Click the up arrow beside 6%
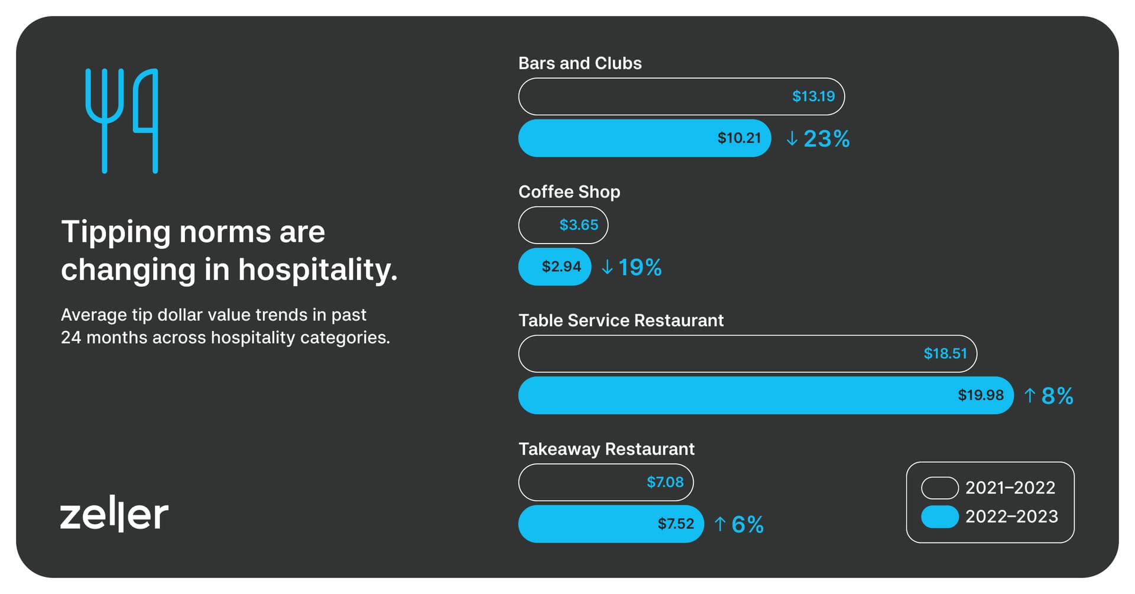Screen dimensions: 1135x594 719,524
